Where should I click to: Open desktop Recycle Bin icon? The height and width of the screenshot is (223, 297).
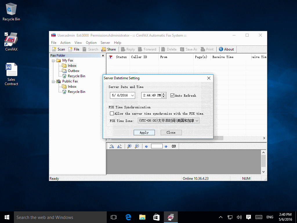coord(11,12)
